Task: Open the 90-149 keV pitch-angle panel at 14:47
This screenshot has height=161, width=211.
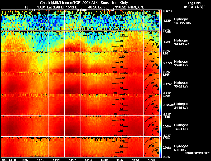Action: tap(120, 41)
